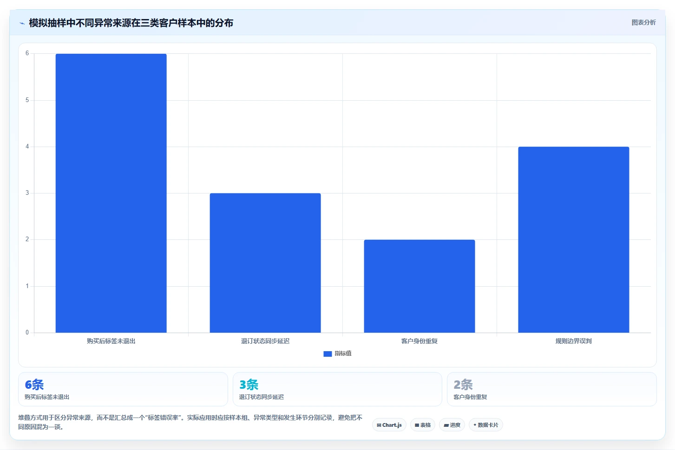Click the y-axis value 6
675x450 pixels.
27,53
